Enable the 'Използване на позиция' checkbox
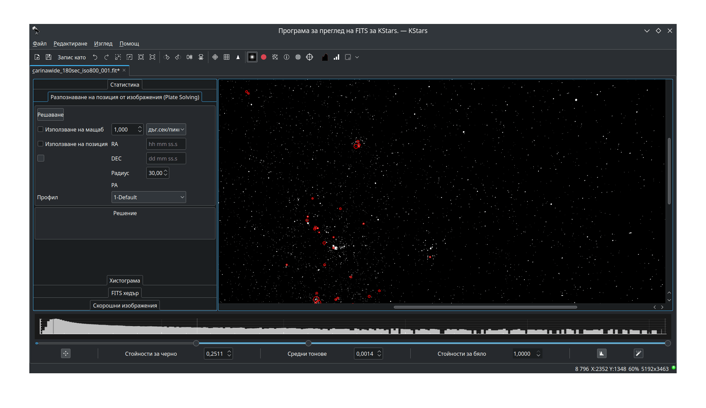Image resolution: width=706 pixels, height=408 pixels. point(41,144)
